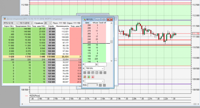
Task: Maximize the RI1125 order window
Action: [104, 19]
